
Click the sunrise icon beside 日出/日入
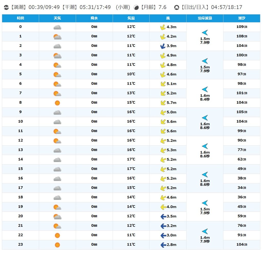pos(176,7)
